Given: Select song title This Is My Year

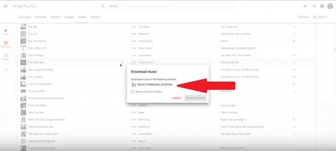Looking at the screenshot, I should tap(36, 62).
